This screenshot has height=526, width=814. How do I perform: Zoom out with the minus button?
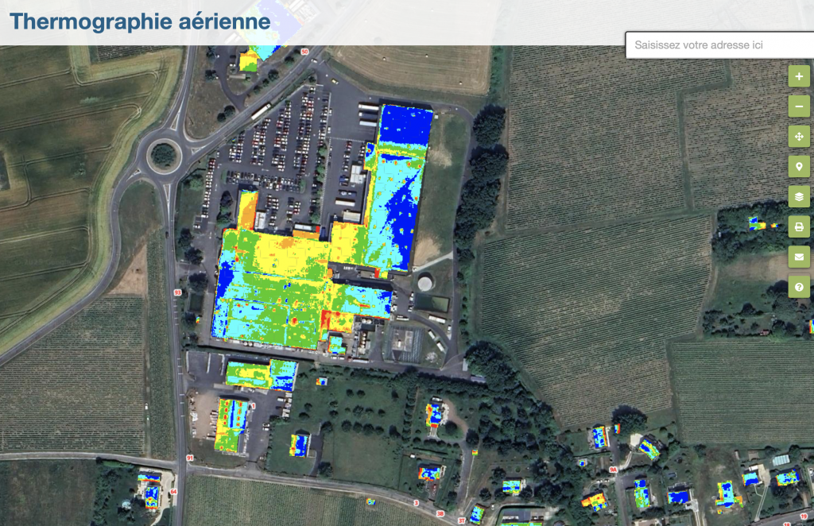799,106
